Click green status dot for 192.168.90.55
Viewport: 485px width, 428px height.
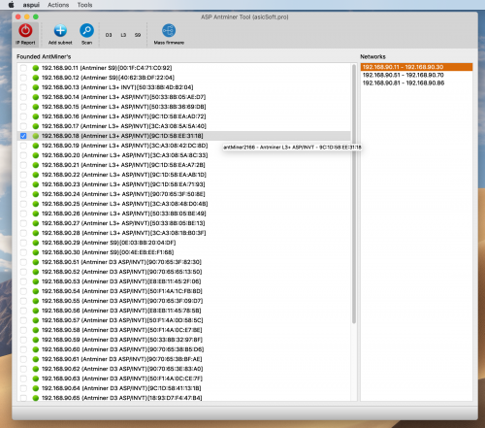(36, 301)
